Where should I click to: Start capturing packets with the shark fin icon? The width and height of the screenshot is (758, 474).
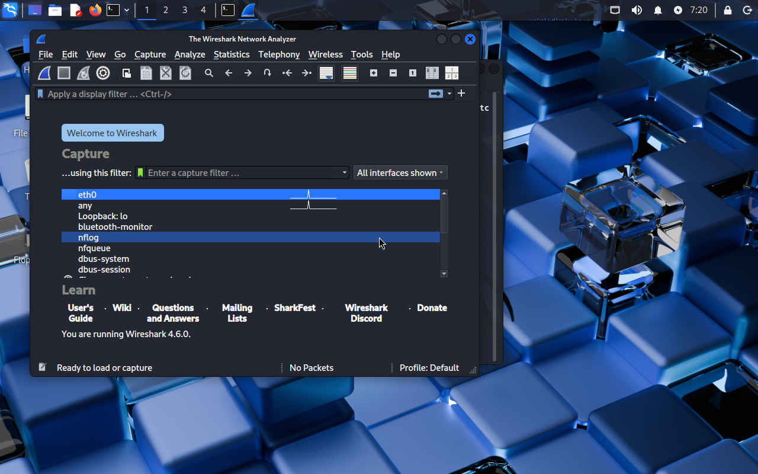click(45, 73)
